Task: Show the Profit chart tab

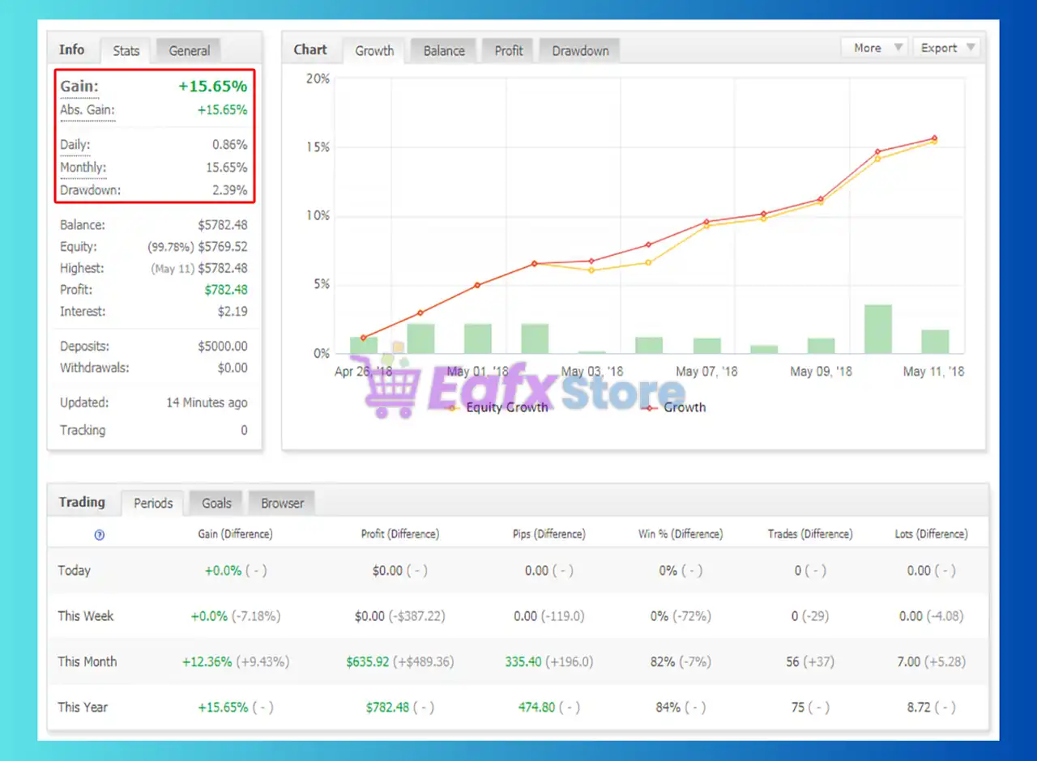Action: point(509,50)
